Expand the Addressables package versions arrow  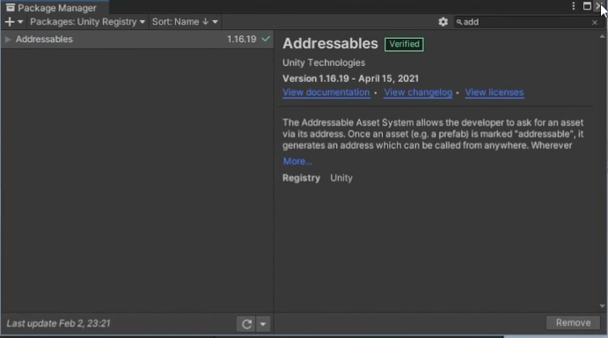[7, 40]
